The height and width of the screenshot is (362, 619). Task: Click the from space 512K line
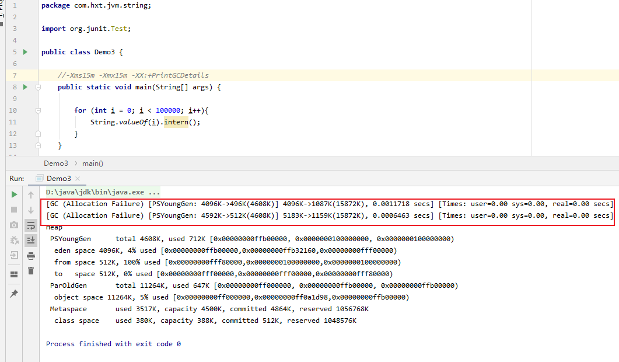click(228, 262)
